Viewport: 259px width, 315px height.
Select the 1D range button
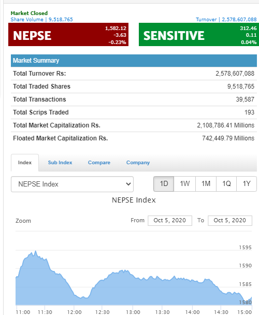click(x=164, y=184)
